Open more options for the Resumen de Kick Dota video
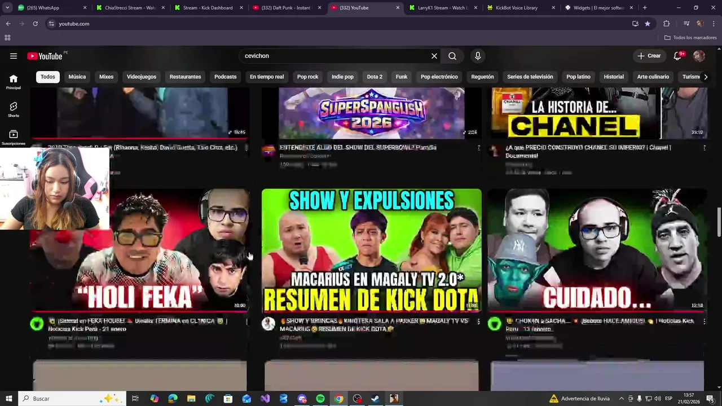 [x=479, y=321]
